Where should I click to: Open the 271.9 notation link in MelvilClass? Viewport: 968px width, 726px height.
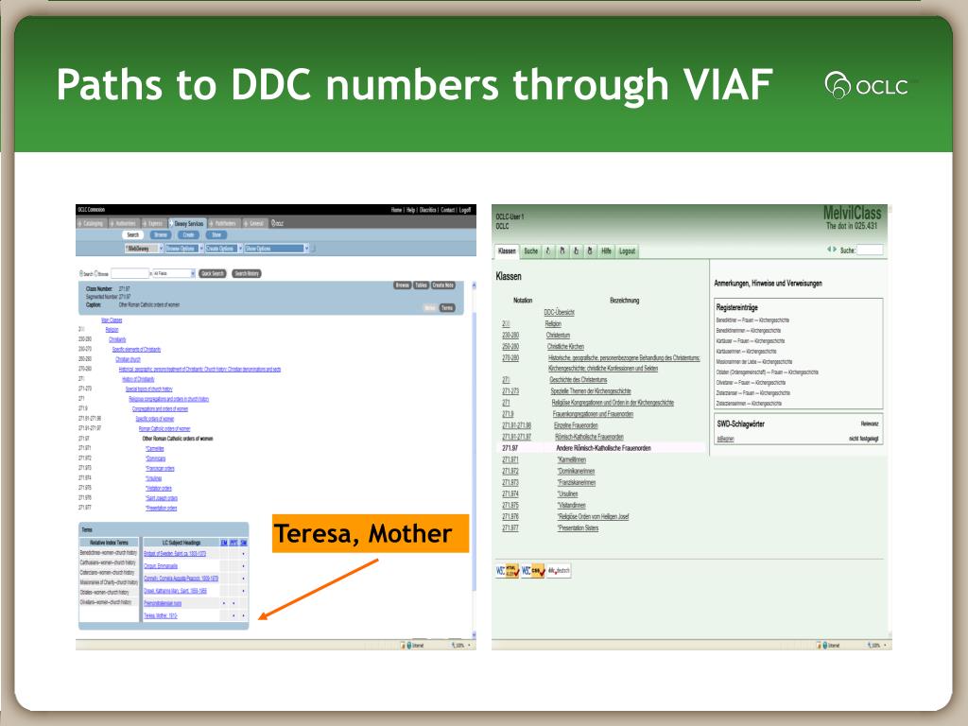pos(508,414)
